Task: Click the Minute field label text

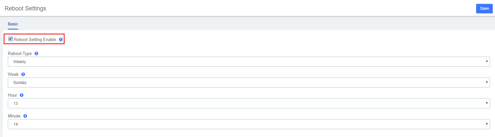Action: click(14, 116)
